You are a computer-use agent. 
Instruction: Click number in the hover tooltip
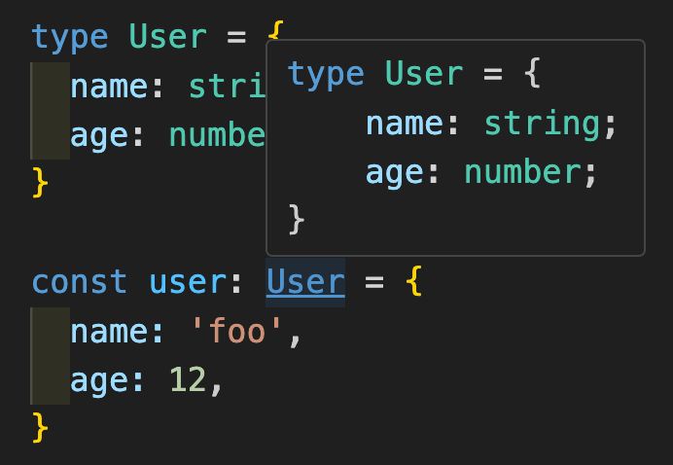522,172
